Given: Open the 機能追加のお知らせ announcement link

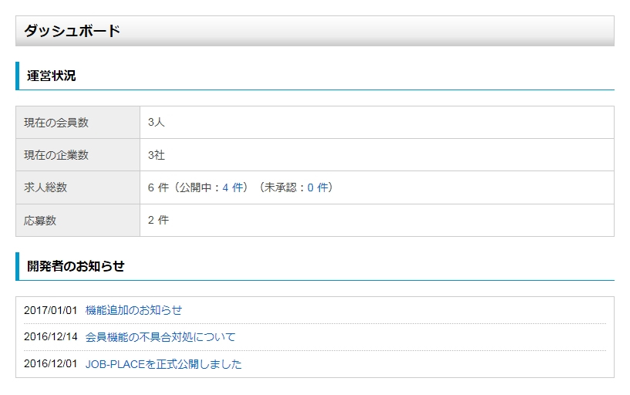Looking at the screenshot, I should (x=133, y=310).
